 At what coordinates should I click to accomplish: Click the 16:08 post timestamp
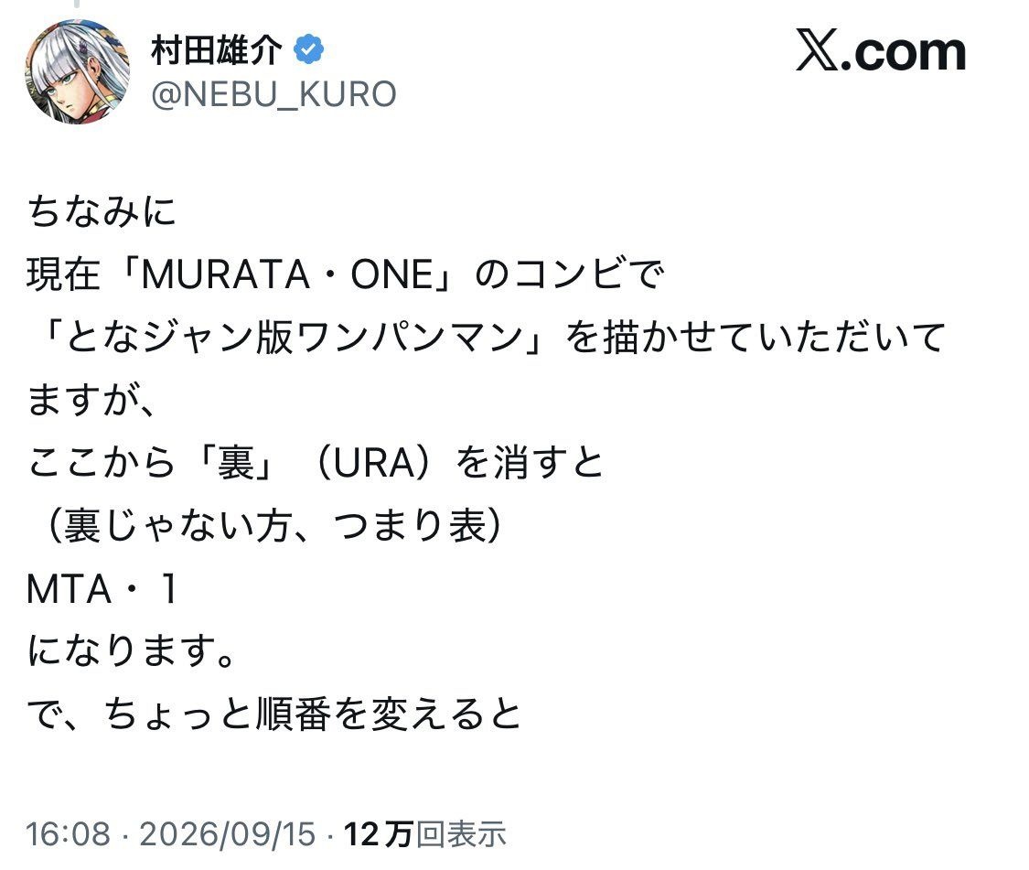pyautogui.click(x=69, y=834)
